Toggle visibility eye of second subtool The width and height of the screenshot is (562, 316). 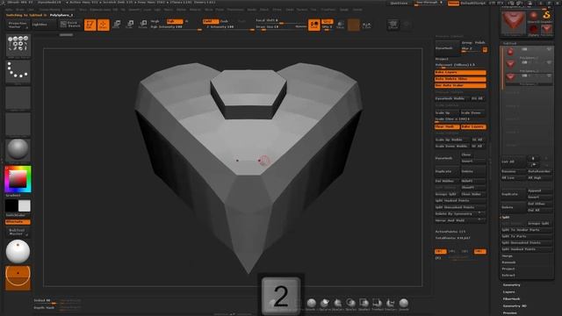(x=549, y=62)
